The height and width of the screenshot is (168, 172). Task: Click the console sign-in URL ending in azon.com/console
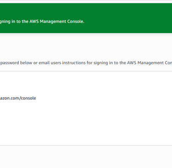click(18, 98)
